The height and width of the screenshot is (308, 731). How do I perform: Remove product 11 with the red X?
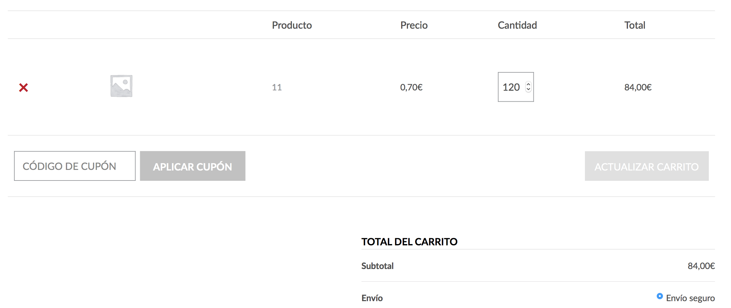pos(23,88)
